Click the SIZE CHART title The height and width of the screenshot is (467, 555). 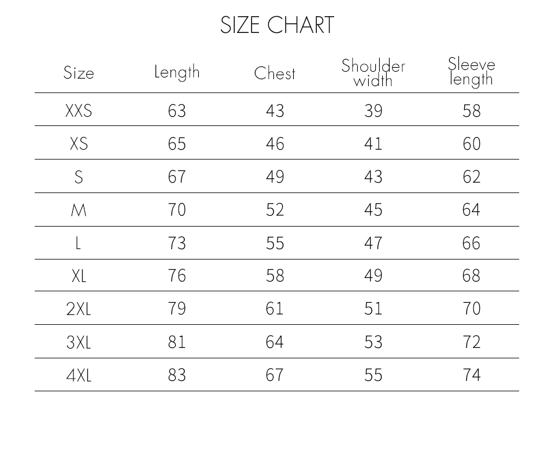click(277, 25)
